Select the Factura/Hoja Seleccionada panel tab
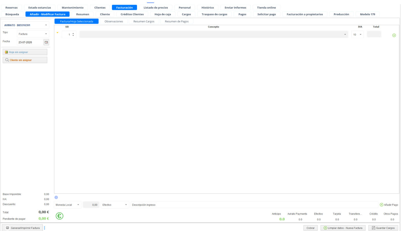Viewport: 401px width, 231px height. [77, 21]
